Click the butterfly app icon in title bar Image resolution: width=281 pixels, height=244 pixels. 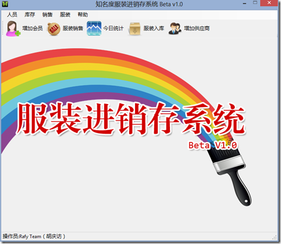[x=5, y=4]
